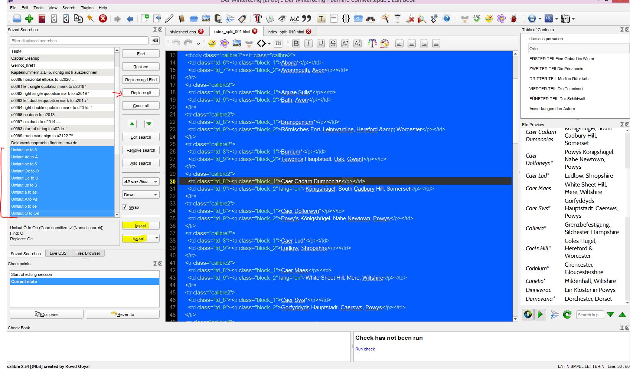
Task: Open the 'All text files' scope dropdown
Action: [141, 182]
